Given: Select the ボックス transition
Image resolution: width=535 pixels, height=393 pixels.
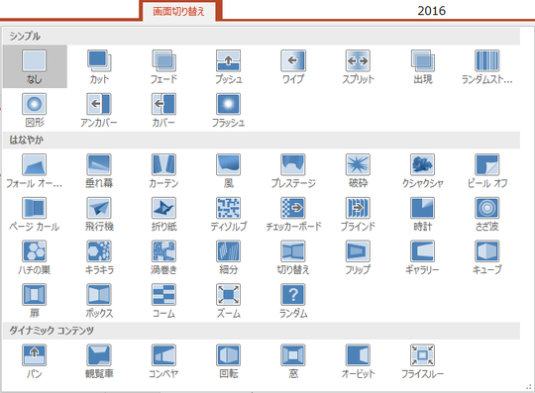Looking at the screenshot, I should (x=99, y=301).
